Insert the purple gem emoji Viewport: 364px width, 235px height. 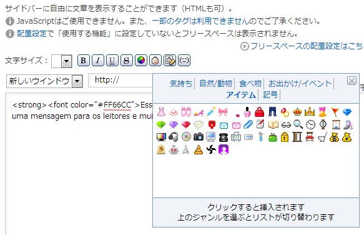pos(174,125)
